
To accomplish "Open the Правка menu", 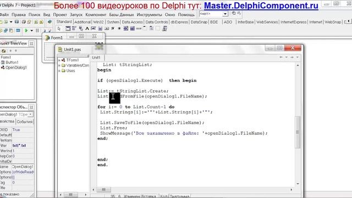I will pos(18,15).
